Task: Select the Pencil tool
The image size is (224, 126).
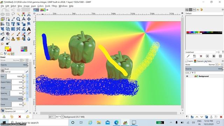Action: coord(13,34)
